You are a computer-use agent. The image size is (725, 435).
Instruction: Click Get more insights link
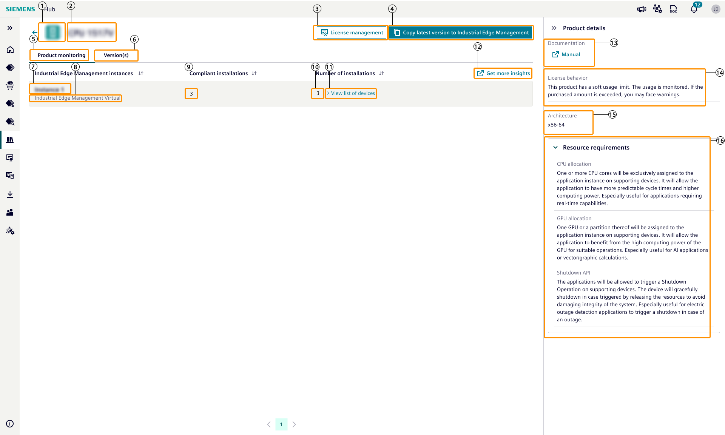(x=504, y=73)
